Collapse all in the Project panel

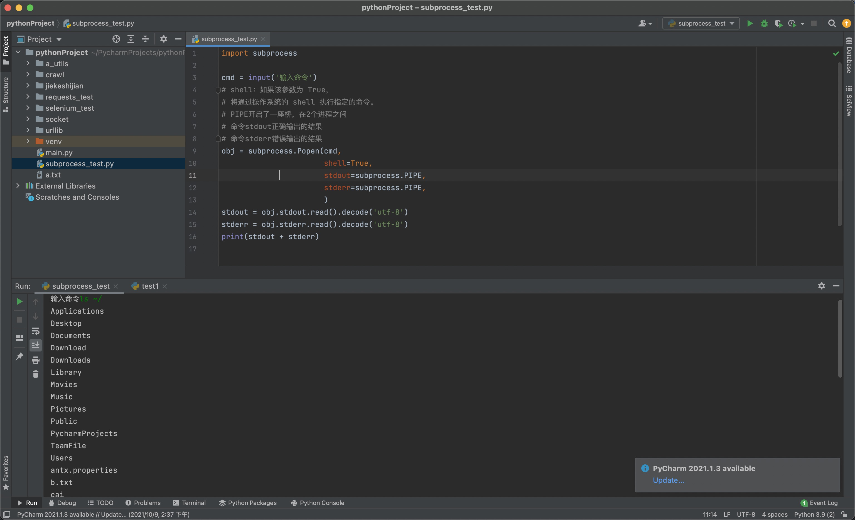(x=145, y=39)
